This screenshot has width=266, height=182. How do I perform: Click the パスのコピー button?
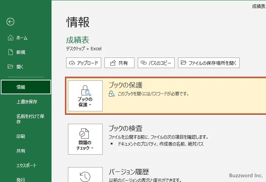[156, 63]
